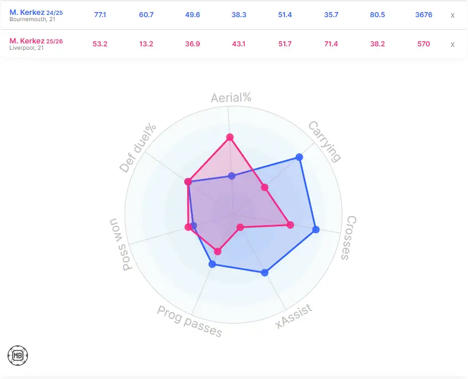The height and width of the screenshot is (379, 468).
Task: Click the Aerial% axis label
Action: 231,97
